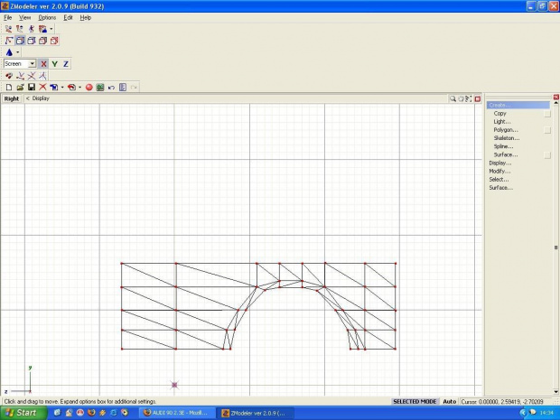Click SELECTED MODE in status bar
The height and width of the screenshot is (420, 560).
[x=415, y=401]
